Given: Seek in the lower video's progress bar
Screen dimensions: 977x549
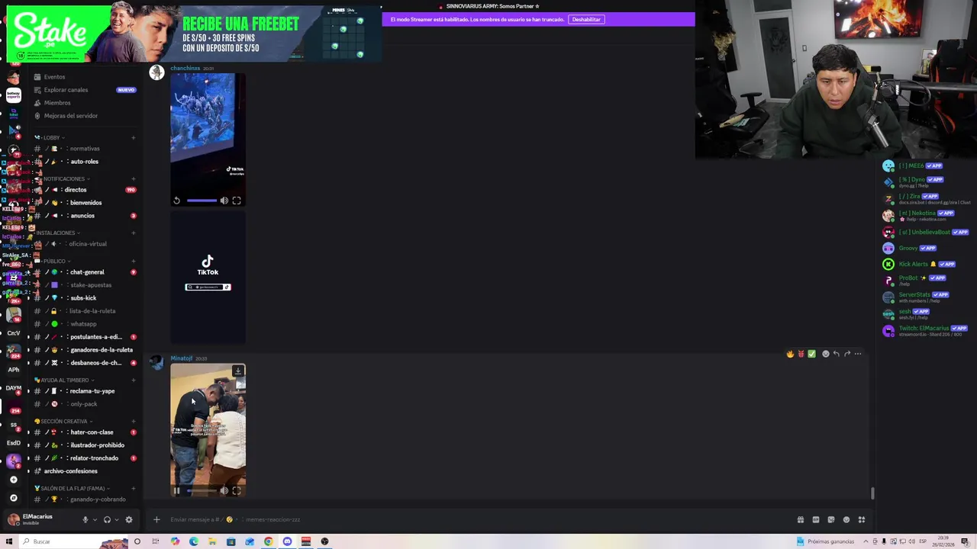Looking at the screenshot, I should point(202,491).
